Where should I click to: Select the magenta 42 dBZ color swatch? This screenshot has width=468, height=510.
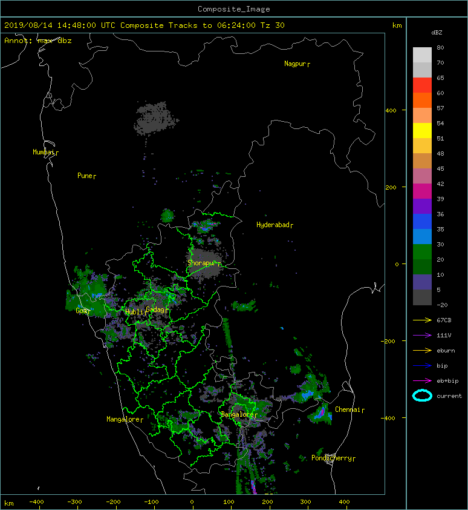click(422, 191)
